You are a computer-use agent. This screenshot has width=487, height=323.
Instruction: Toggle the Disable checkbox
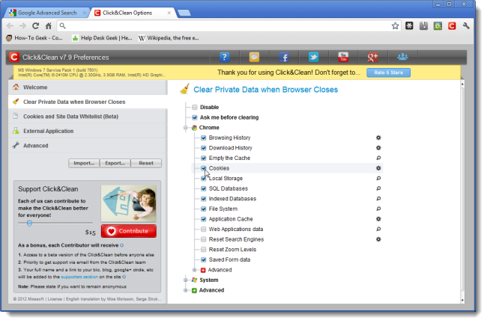[x=195, y=107]
